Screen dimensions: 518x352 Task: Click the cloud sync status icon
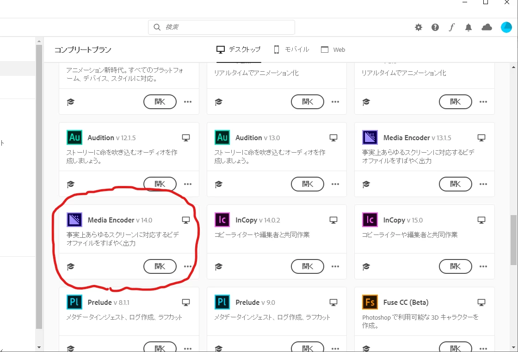pyautogui.click(x=487, y=27)
